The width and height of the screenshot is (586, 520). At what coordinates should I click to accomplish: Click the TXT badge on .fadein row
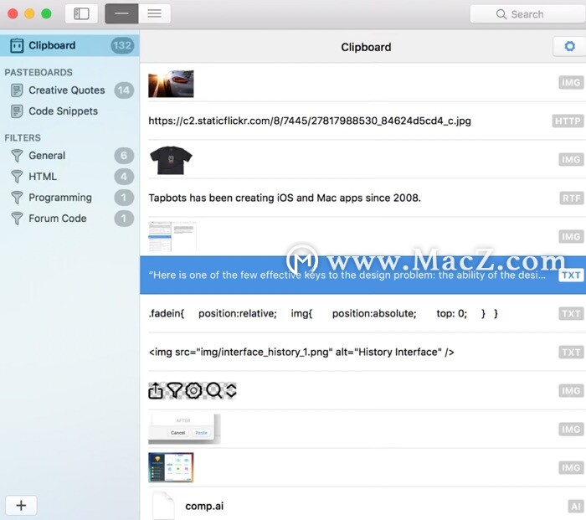pyautogui.click(x=571, y=313)
